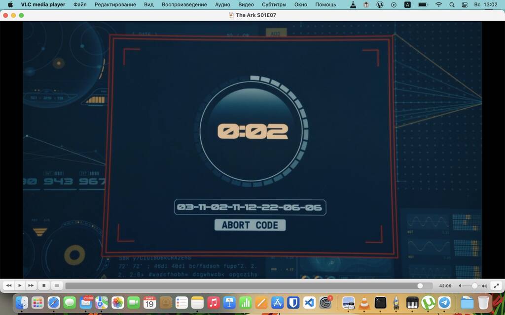The image size is (505, 315).
Task: Click the date and time Вс 13:02
Action: tap(486, 4)
